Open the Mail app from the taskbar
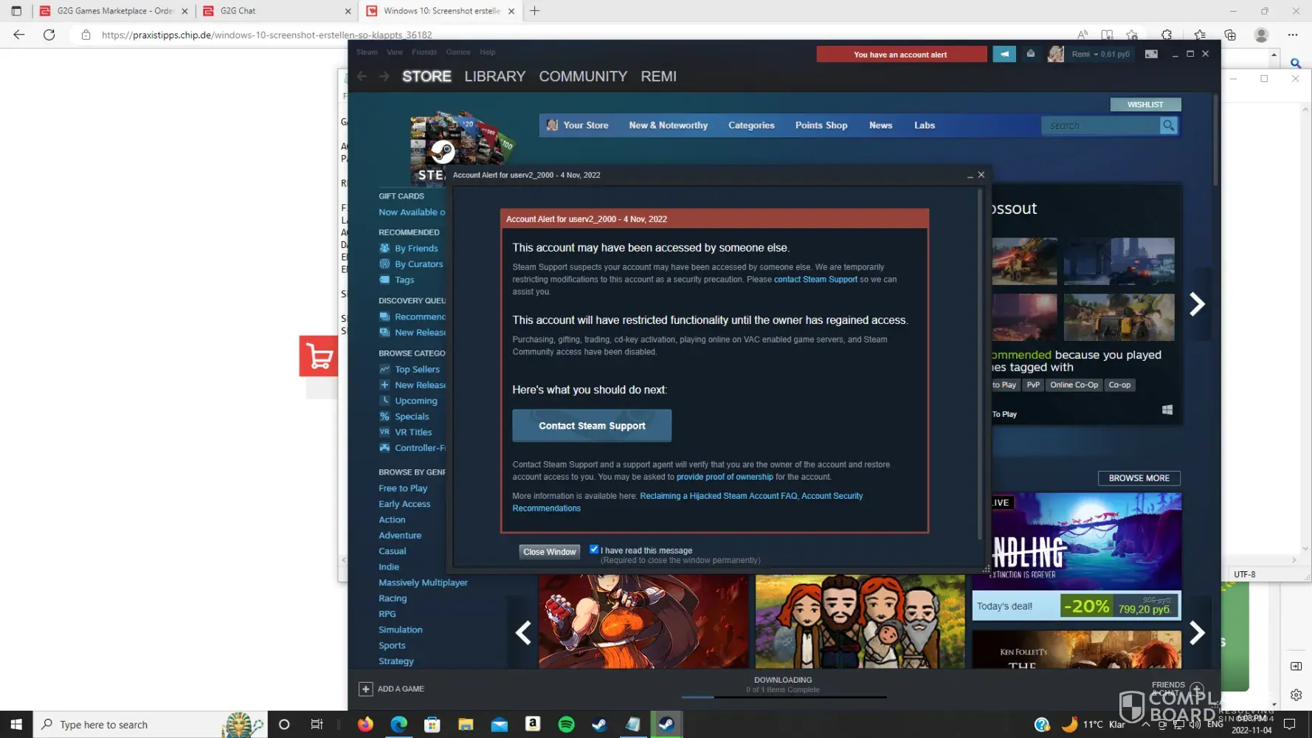The height and width of the screenshot is (738, 1312). [500, 724]
